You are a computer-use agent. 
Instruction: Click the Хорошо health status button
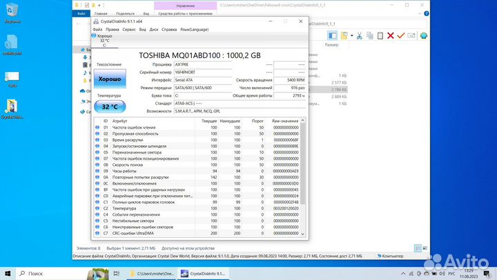(110, 79)
